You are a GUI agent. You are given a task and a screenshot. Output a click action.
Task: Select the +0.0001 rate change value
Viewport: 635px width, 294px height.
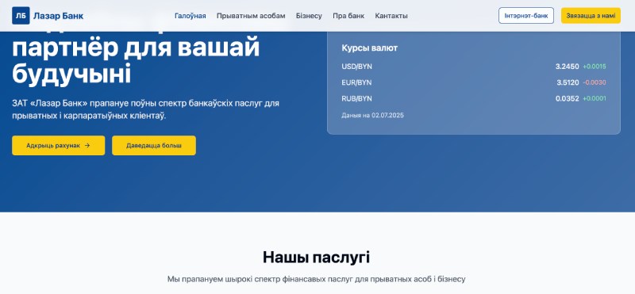point(595,98)
